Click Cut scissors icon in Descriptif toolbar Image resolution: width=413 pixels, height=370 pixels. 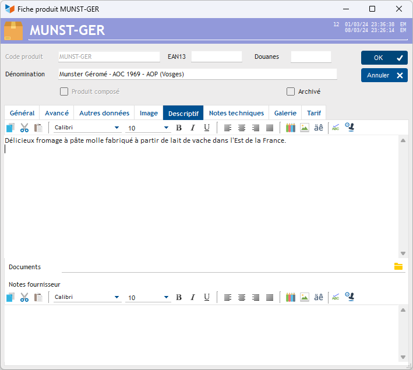[x=24, y=128]
